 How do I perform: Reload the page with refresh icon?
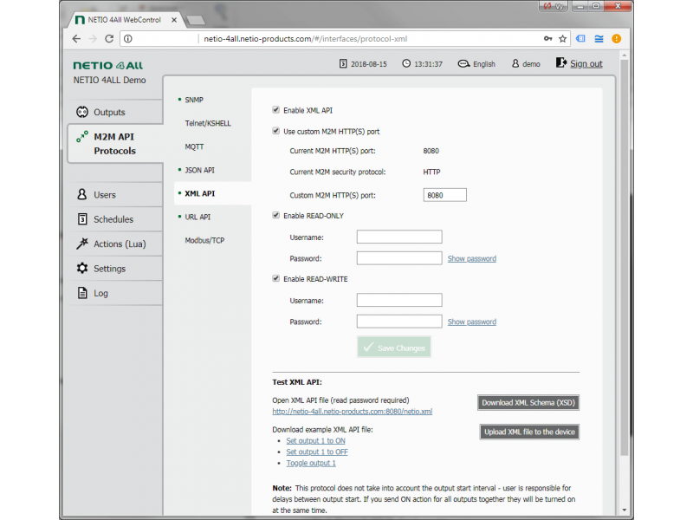click(109, 39)
